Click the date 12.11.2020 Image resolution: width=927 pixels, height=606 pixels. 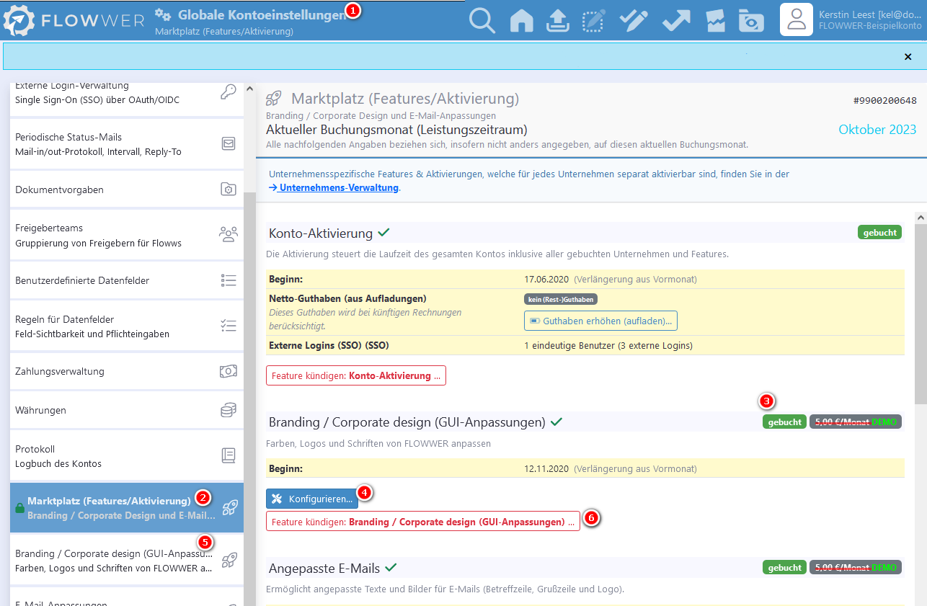tap(546, 468)
